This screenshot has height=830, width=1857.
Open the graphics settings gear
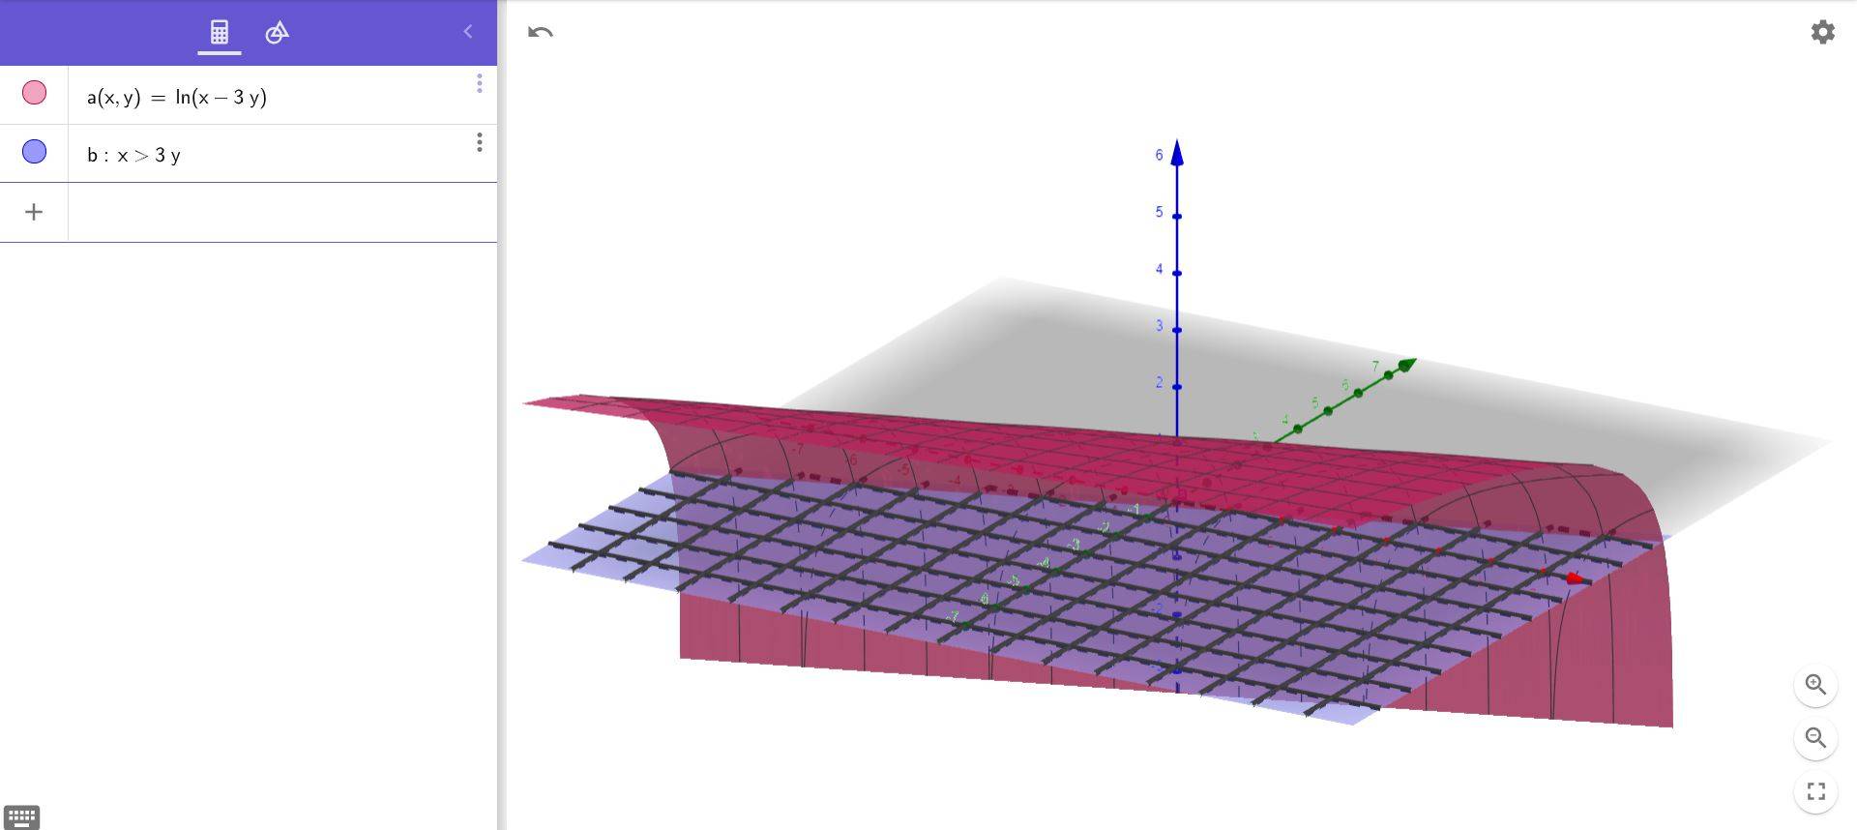(1822, 32)
